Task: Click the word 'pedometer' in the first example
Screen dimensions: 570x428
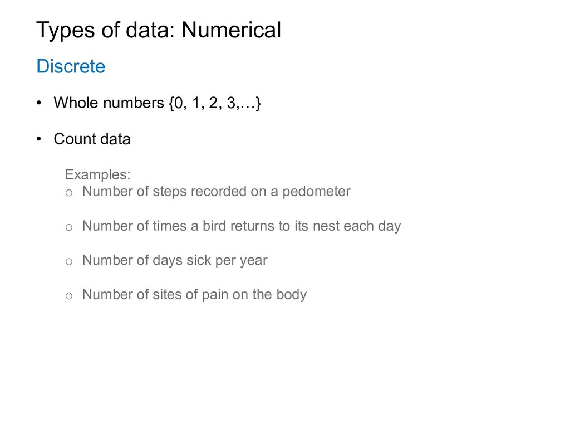Action: click(x=316, y=192)
